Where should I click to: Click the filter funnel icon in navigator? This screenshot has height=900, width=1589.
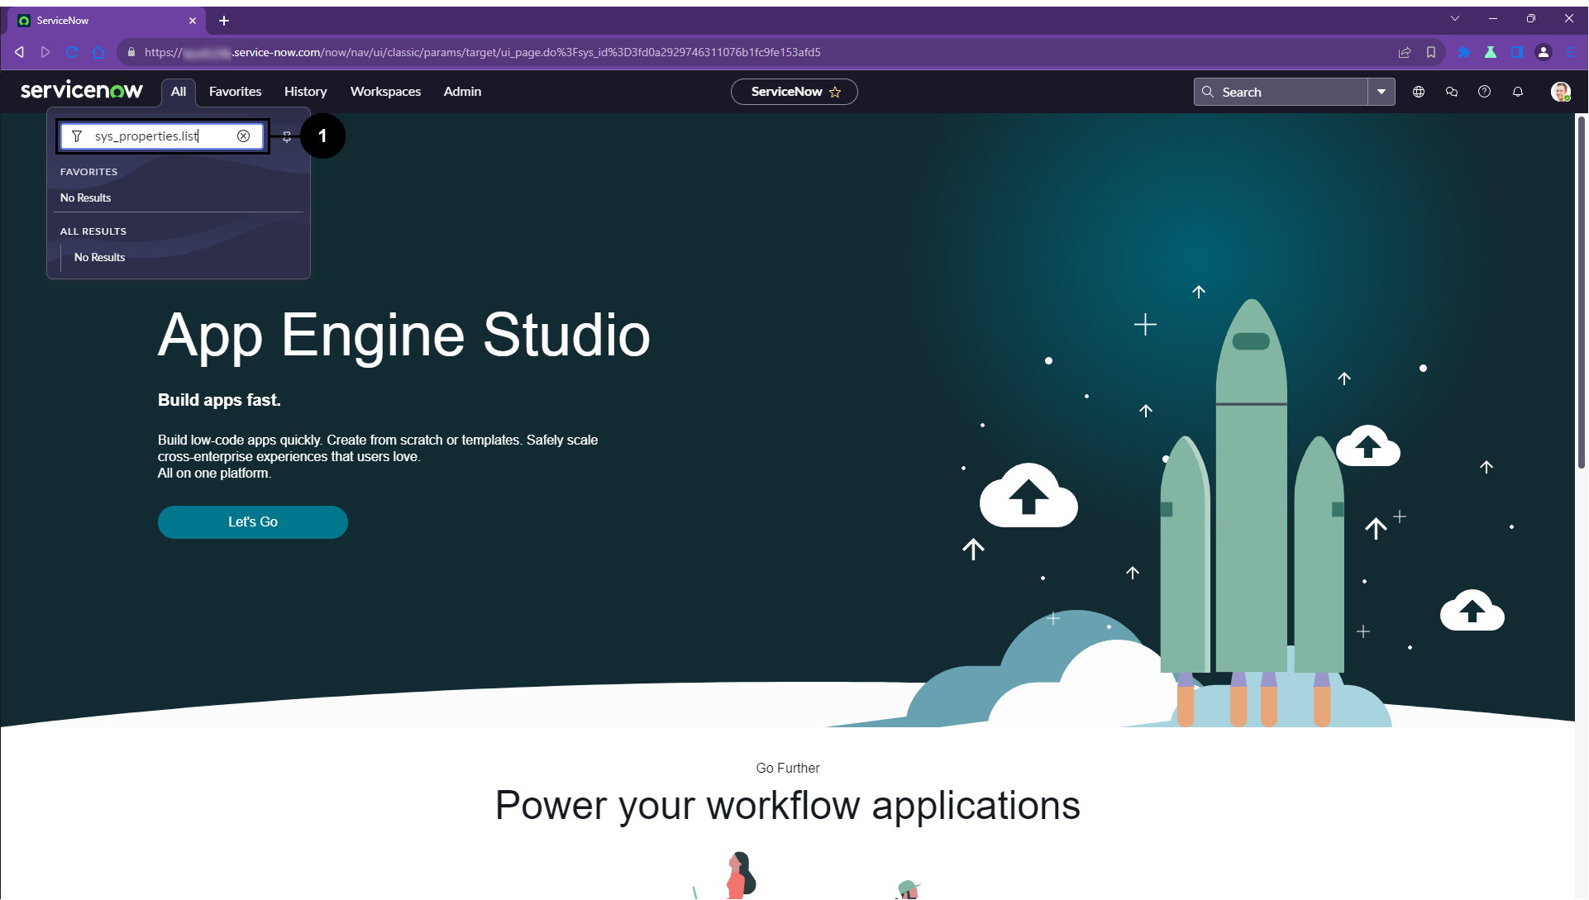pyautogui.click(x=77, y=136)
